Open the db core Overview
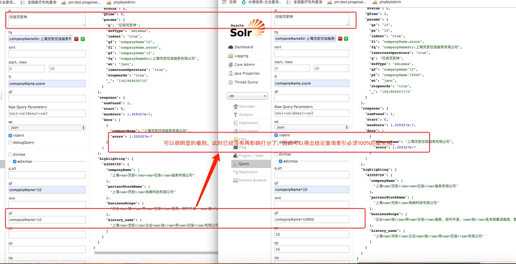The image size is (516, 264). [246, 106]
